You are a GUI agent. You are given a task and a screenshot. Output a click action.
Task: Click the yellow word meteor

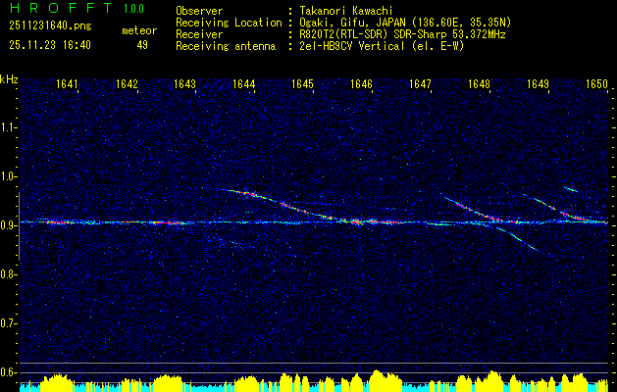tap(138, 30)
